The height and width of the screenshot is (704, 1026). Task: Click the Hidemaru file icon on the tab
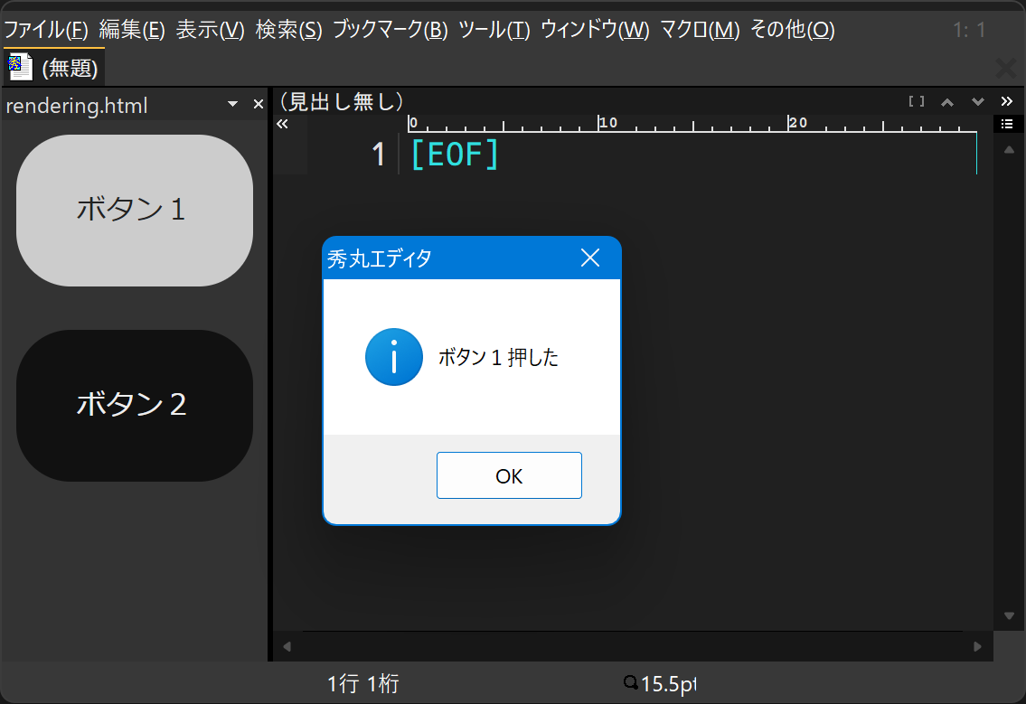tap(20, 67)
